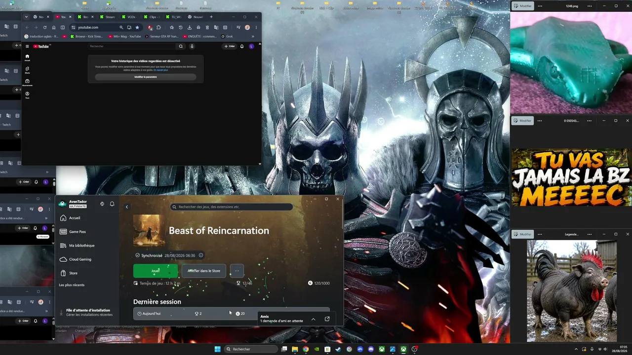Screen dimensions: 632x355
Task: Pop out the Amis friends panel
Action: point(327,319)
